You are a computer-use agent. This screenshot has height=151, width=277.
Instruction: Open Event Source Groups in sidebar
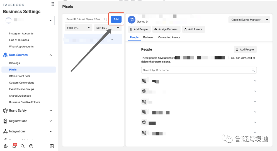21,89
